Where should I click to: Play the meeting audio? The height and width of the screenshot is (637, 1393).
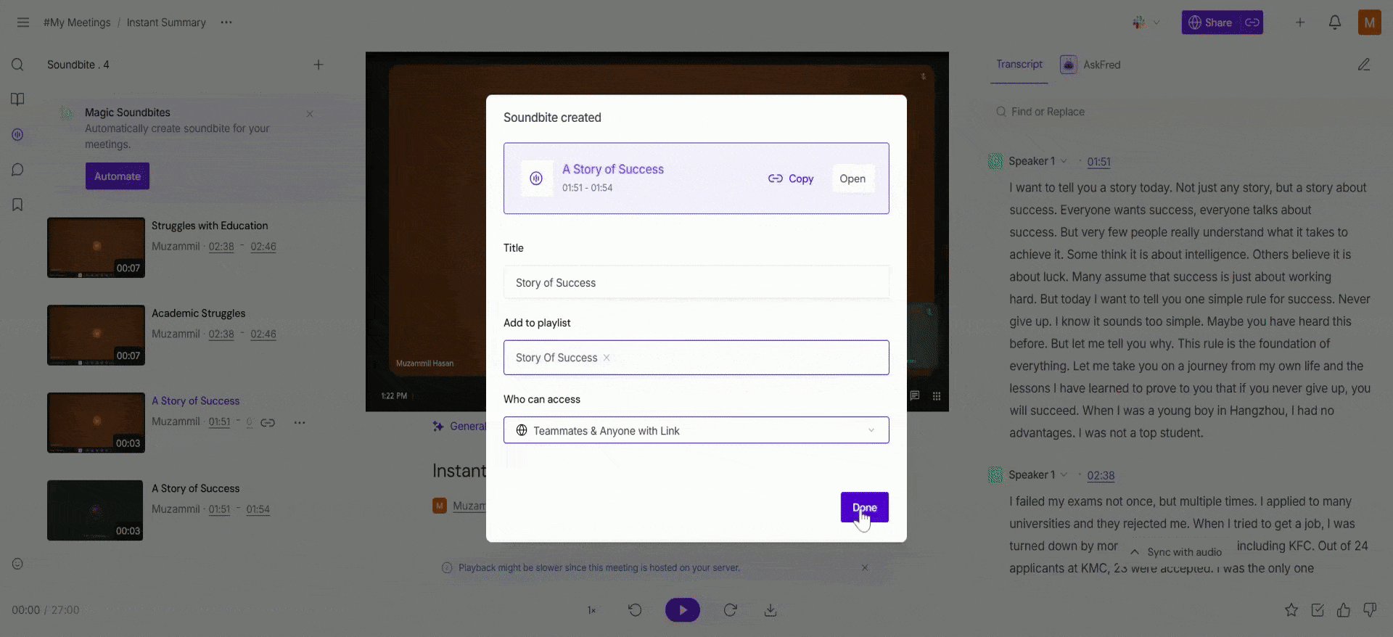[x=683, y=610]
